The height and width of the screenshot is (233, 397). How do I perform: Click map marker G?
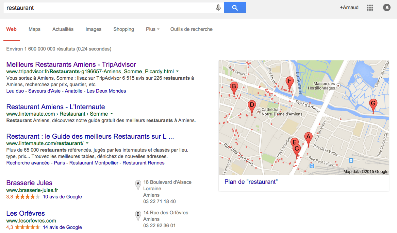point(373,104)
